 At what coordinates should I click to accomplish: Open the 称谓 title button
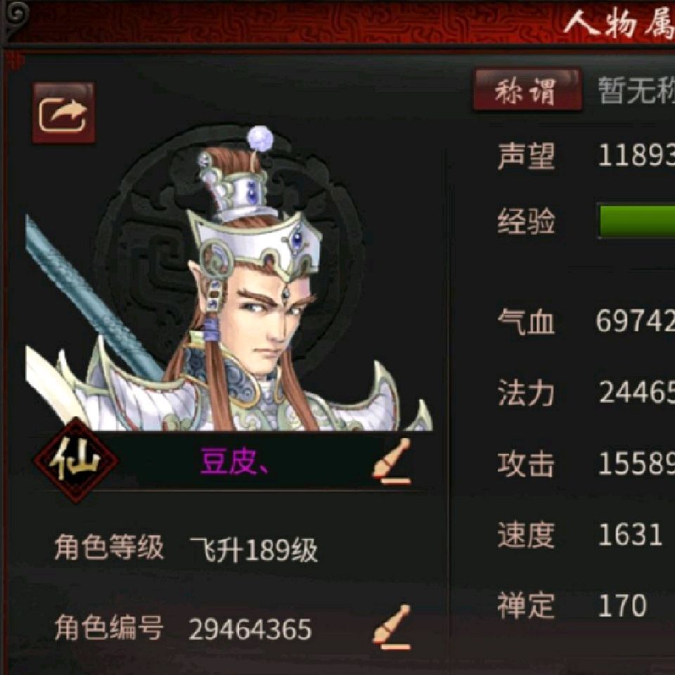(527, 91)
